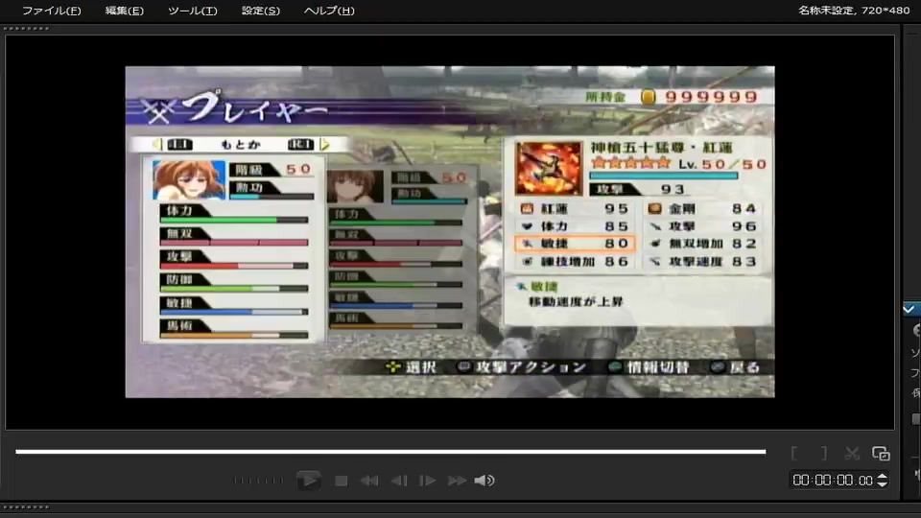Open the 設定(S) menu
921x518 pixels.
(260, 11)
